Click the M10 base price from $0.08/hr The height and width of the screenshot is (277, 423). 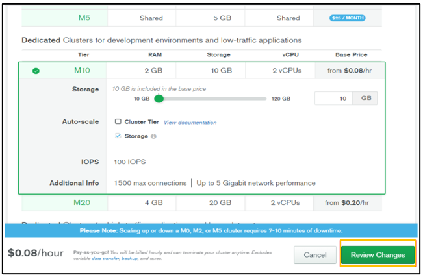click(350, 70)
